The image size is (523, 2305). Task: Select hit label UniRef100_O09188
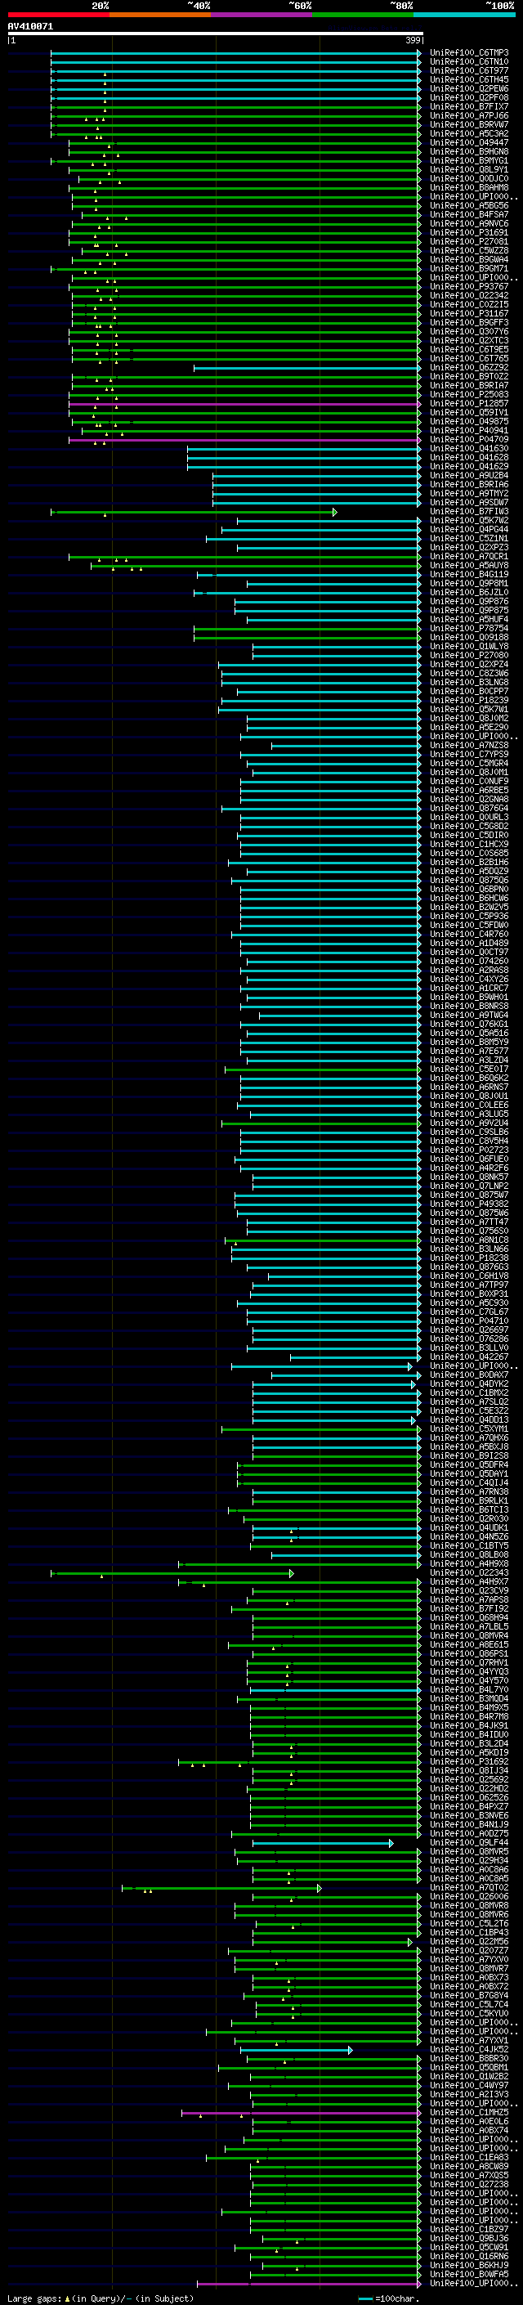tap(469, 637)
